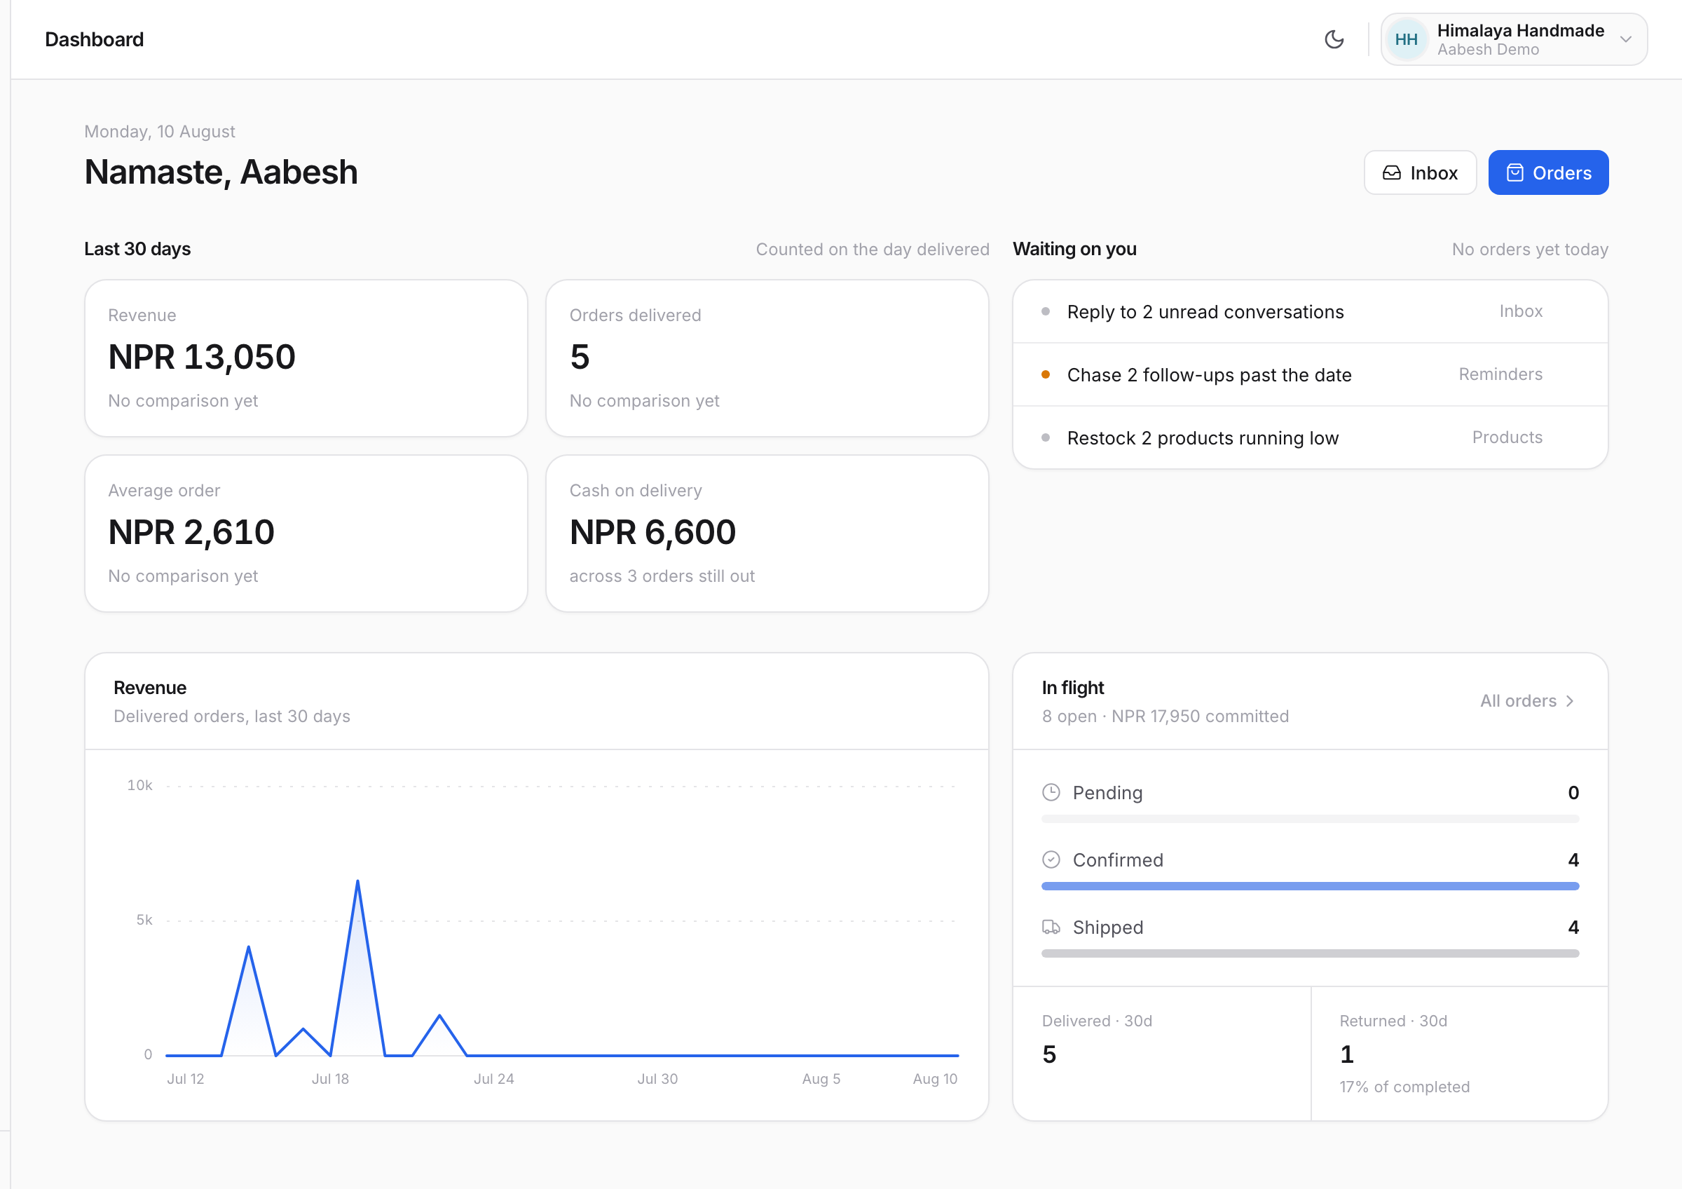Click the Shipped grey progress bar

(1310, 954)
